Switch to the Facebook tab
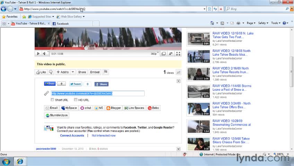The width and height of the screenshot is (294, 166). pos(72,24)
